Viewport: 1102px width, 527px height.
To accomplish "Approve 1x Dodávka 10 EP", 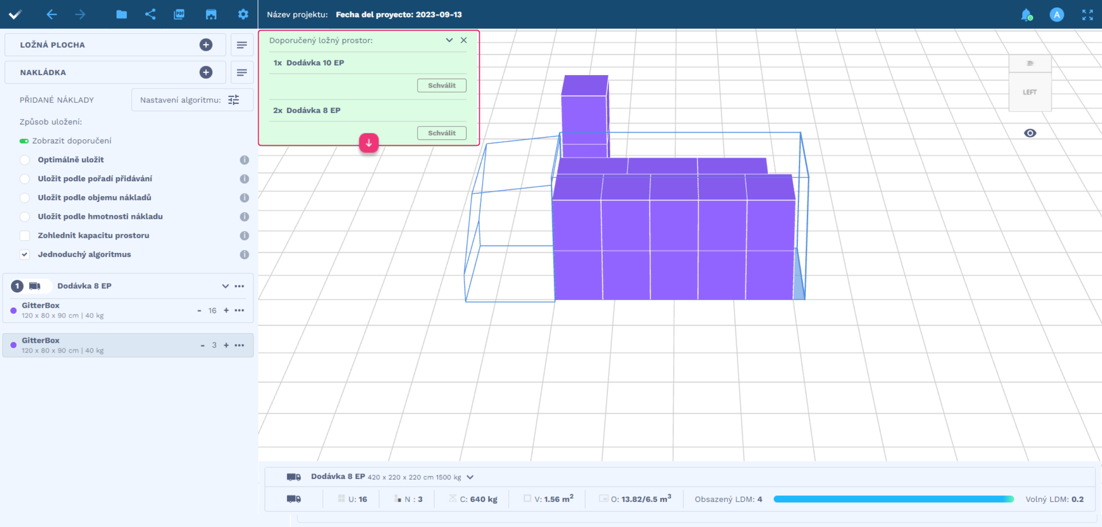I will pos(442,85).
